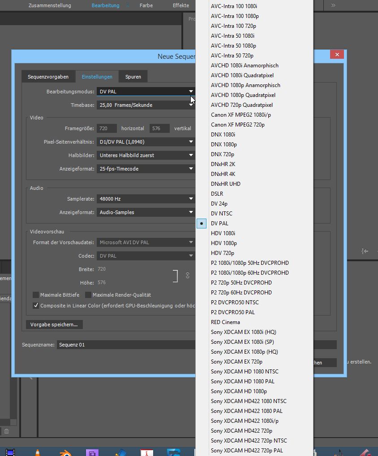
Task: Toggle the preview width-height link icon
Action: pyautogui.click(x=188, y=275)
